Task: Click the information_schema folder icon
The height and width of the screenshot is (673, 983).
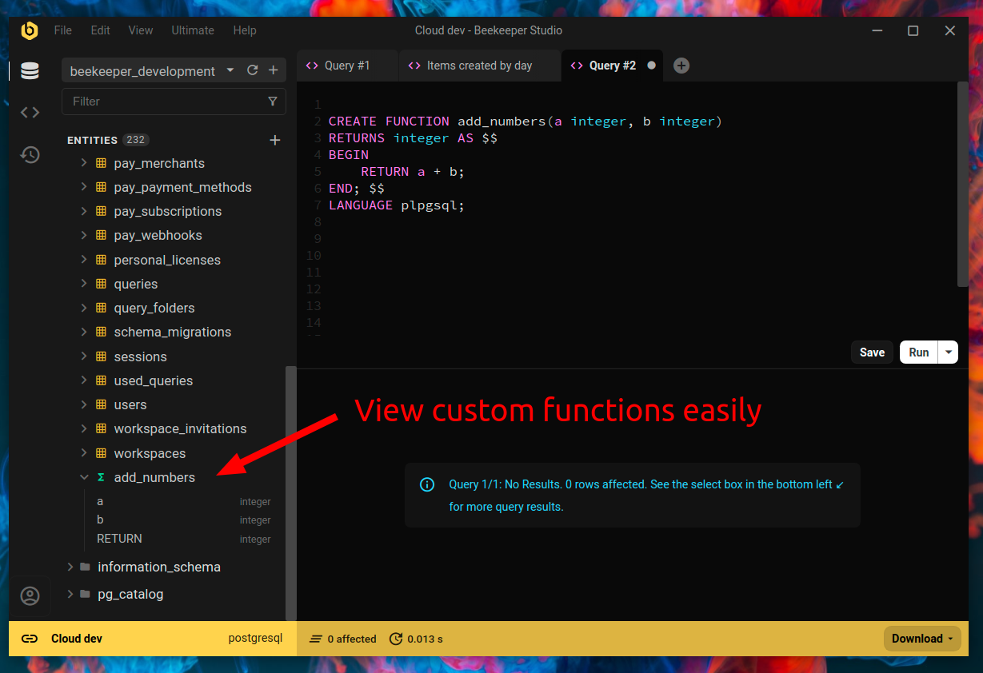Action: point(85,567)
